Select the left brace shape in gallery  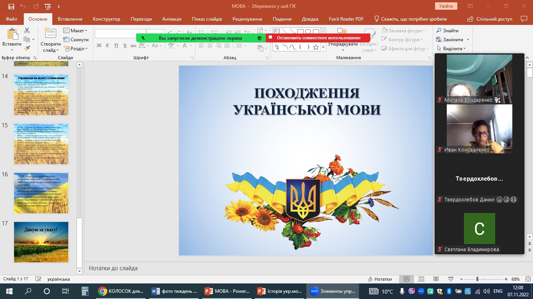(x=300, y=47)
